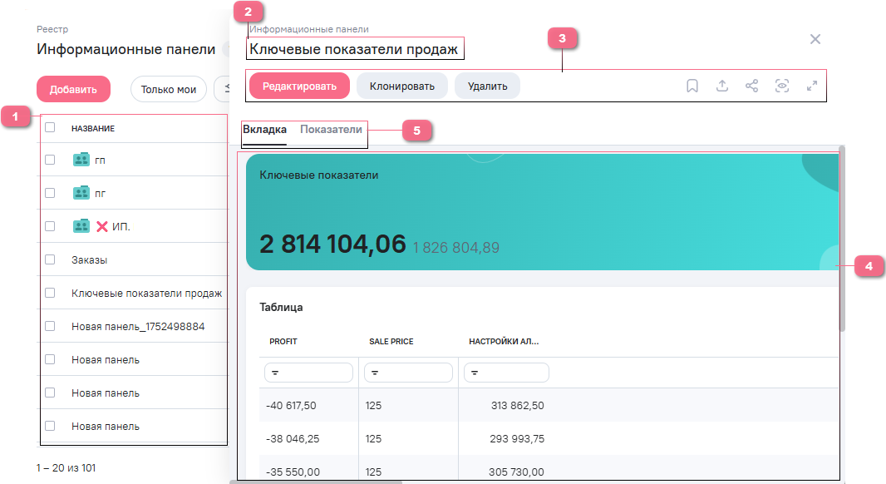Open the share icon for this panel
This screenshot has width=886, height=484.
click(x=752, y=86)
